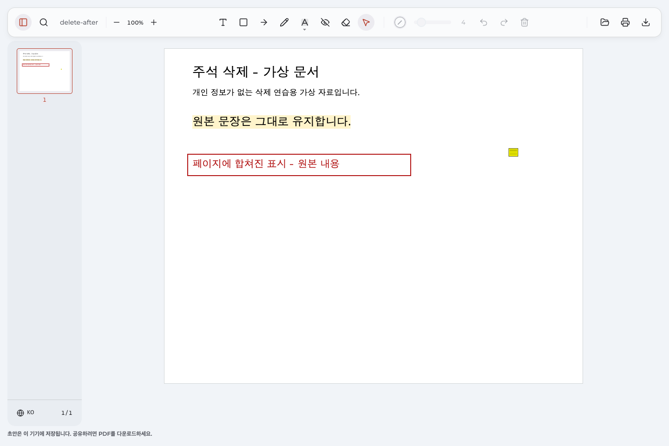Toggle the selection cursor tool

coord(366,22)
